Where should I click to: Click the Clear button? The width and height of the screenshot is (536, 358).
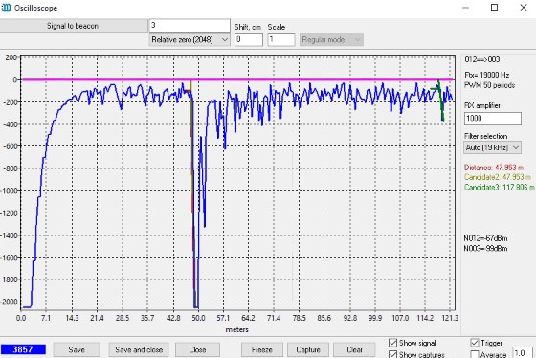click(x=354, y=349)
